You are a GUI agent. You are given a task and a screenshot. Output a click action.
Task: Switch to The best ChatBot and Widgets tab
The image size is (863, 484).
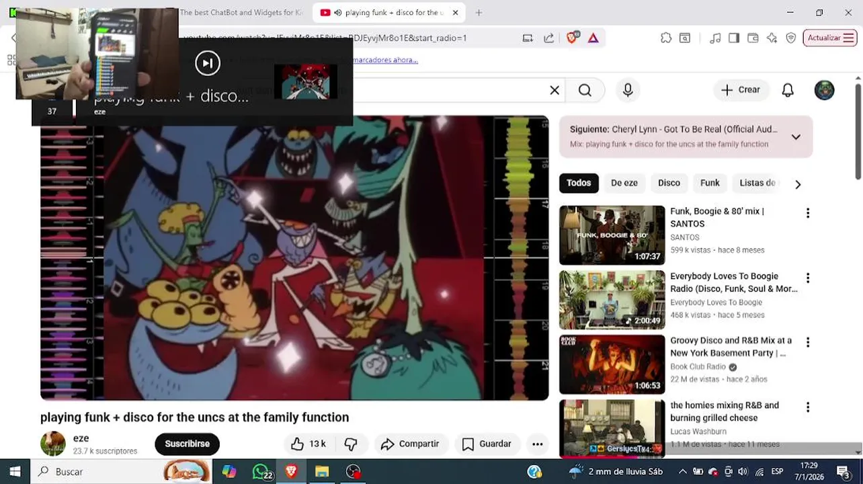click(241, 12)
